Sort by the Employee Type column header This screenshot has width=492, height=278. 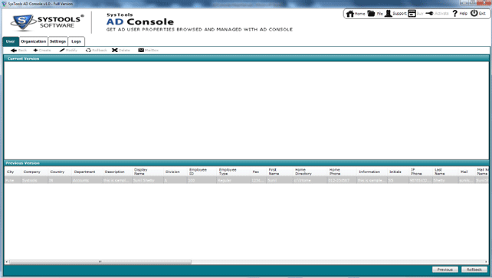pyautogui.click(x=233, y=172)
